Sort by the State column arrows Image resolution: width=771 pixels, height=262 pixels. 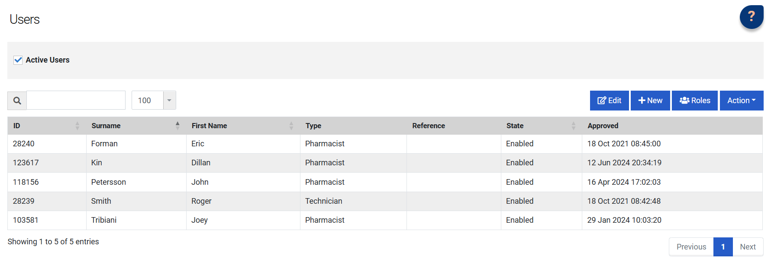pos(574,126)
